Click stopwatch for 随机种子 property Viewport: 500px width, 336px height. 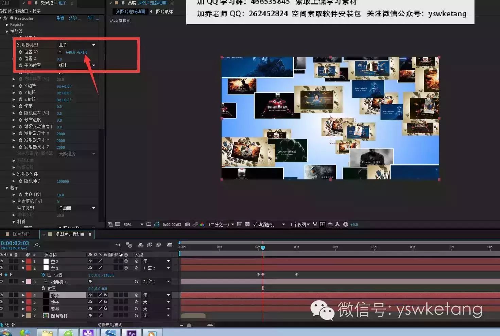point(20,181)
